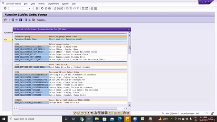Go to next page in hit list dialog
Image resolution: width=217 pixels, height=122 pixels.
[88, 113]
